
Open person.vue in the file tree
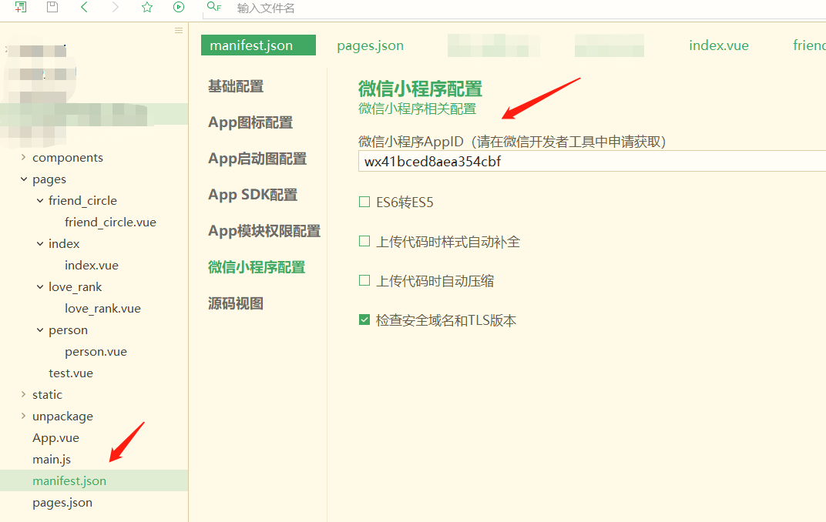pos(96,352)
